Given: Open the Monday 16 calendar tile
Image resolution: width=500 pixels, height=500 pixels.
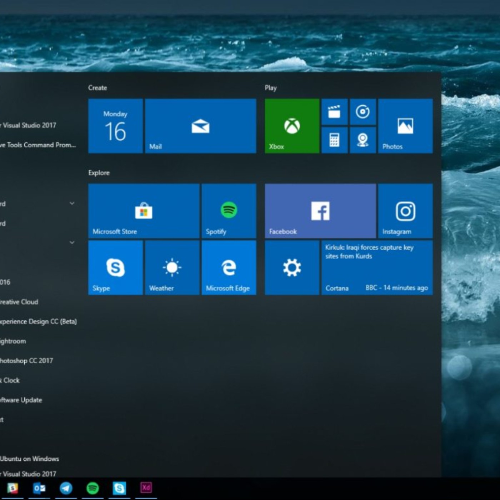Looking at the screenshot, I should 115,126.
